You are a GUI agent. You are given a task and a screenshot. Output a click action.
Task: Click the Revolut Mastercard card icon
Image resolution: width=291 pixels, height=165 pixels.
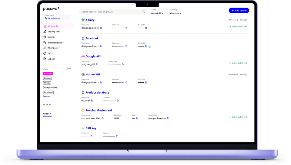[83, 110]
